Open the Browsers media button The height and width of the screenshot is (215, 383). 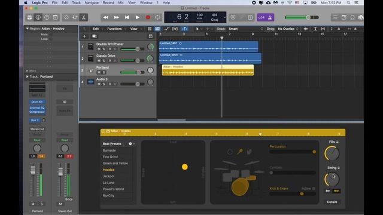tap(360, 17)
